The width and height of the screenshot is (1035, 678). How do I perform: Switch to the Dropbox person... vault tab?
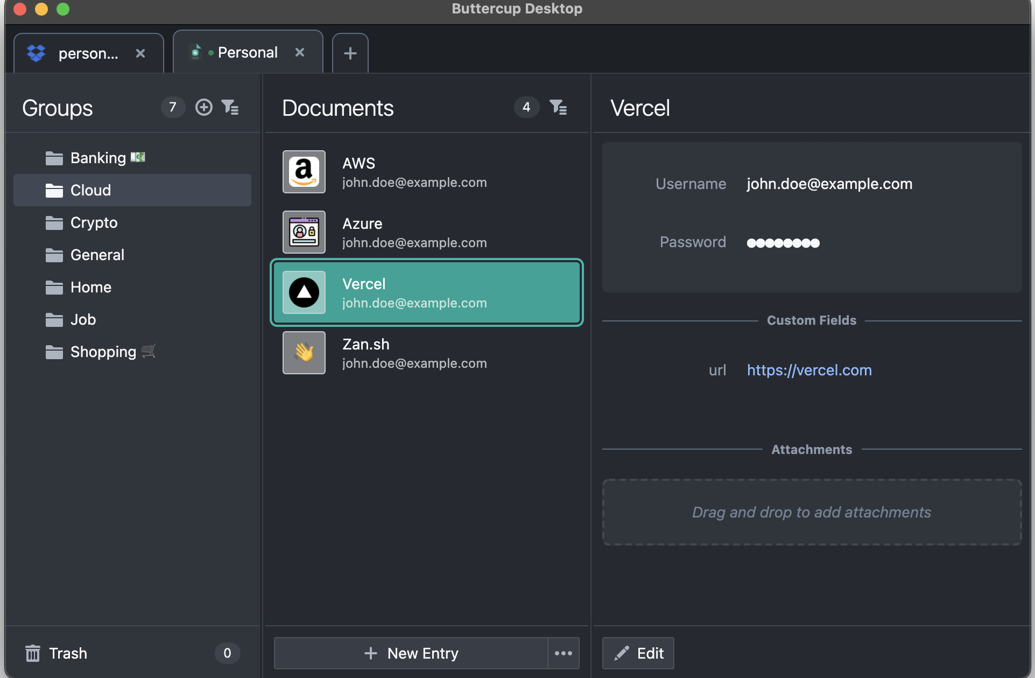click(88, 53)
